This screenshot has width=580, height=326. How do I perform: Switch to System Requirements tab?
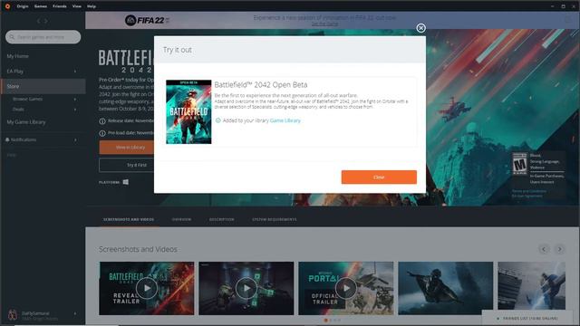click(x=274, y=219)
